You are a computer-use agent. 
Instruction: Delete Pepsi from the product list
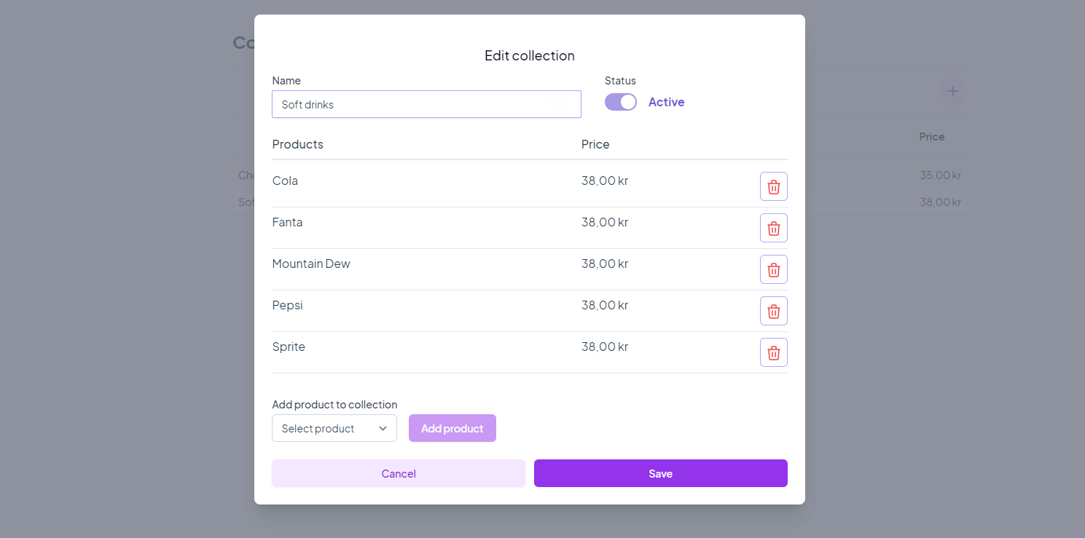pyautogui.click(x=773, y=311)
